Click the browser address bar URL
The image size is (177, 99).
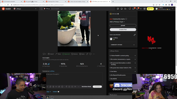click(x=38, y=5)
